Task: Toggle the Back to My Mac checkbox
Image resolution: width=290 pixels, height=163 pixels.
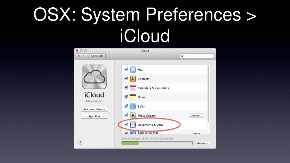Action: click(126, 133)
